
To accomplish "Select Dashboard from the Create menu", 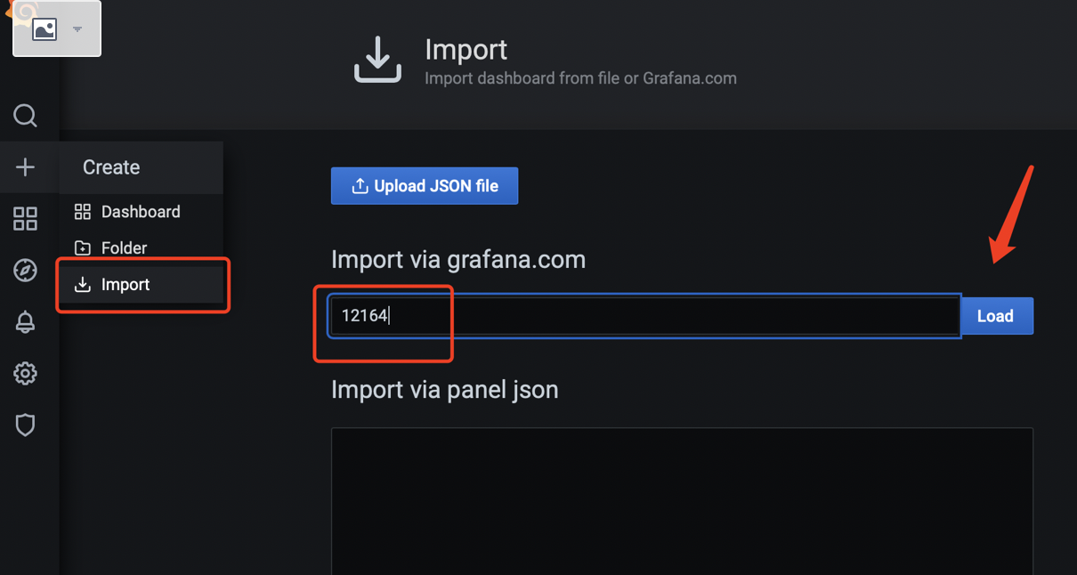I will (x=142, y=212).
